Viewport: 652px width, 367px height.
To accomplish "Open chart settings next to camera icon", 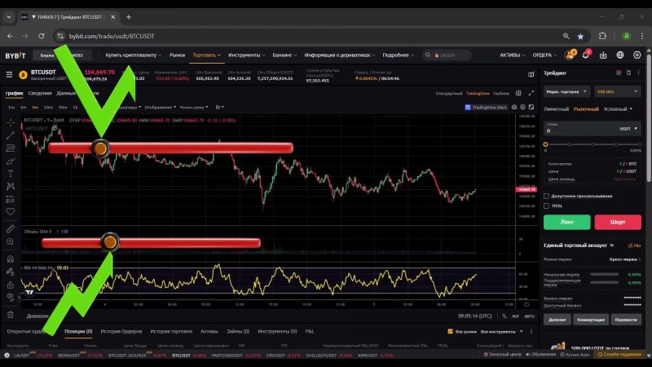I will [522, 107].
